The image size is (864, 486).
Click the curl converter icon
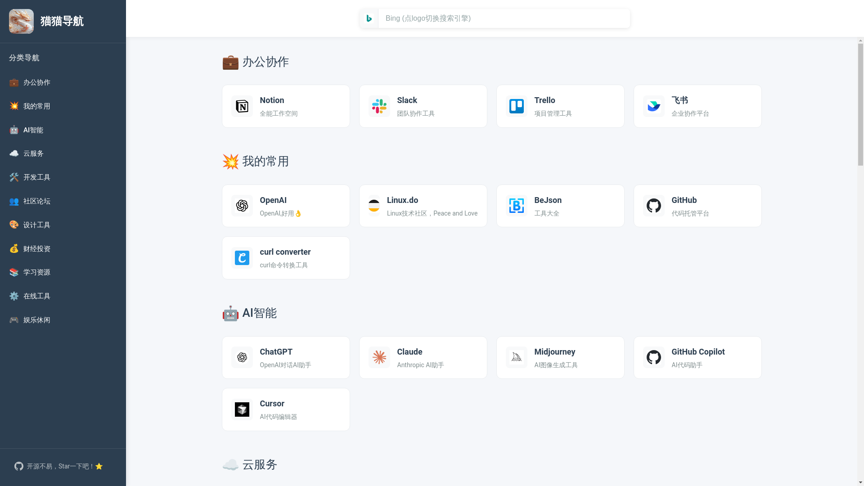242,258
